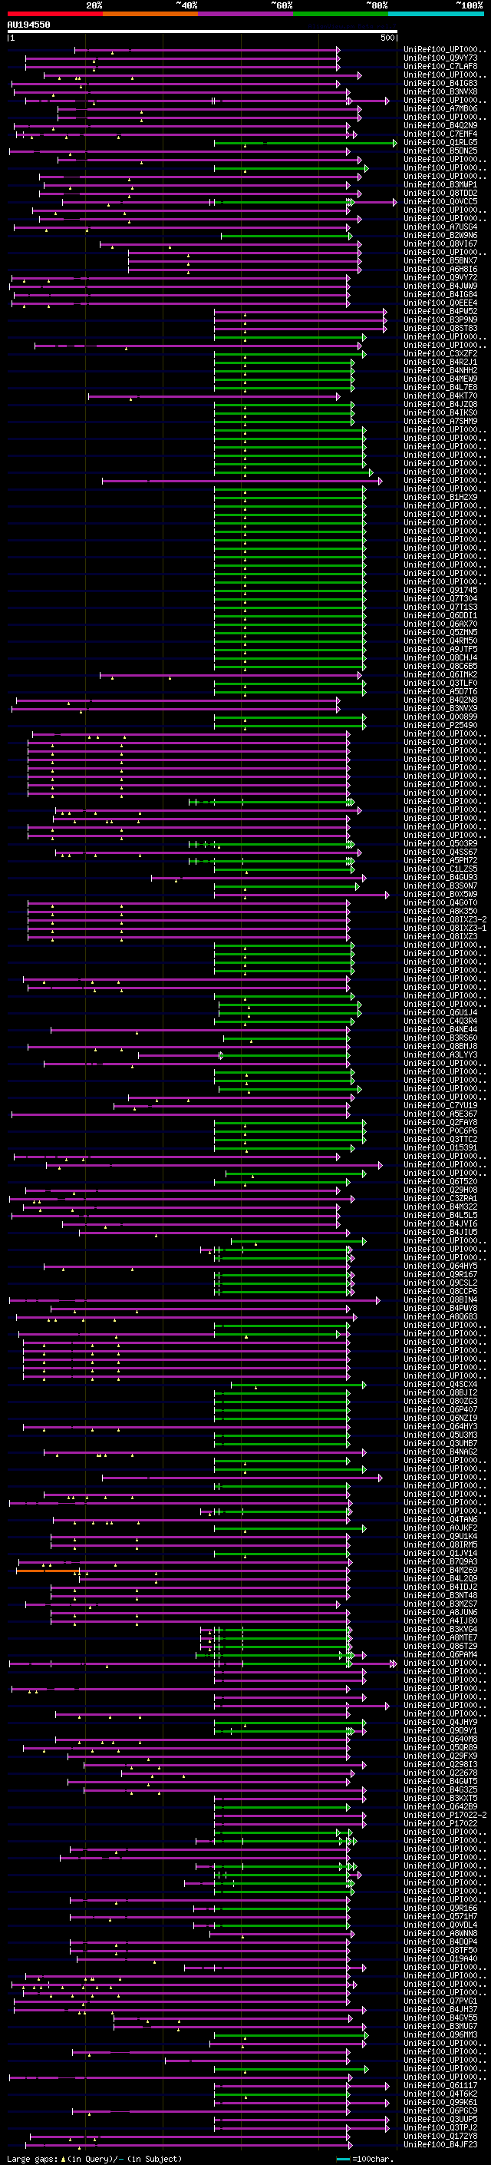Open hit UniRef100_O15391
This screenshot has width=491, height=2165.
click(x=440, y=1148)
